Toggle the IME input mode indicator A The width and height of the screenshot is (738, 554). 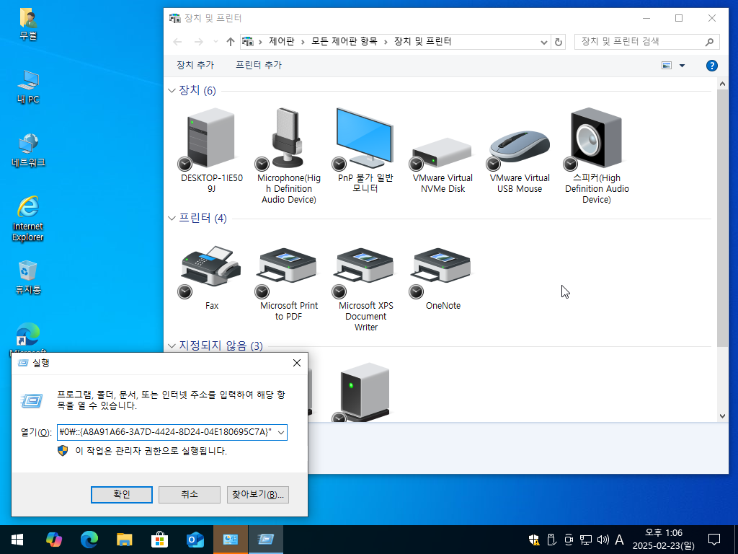(x=619, y=540)
